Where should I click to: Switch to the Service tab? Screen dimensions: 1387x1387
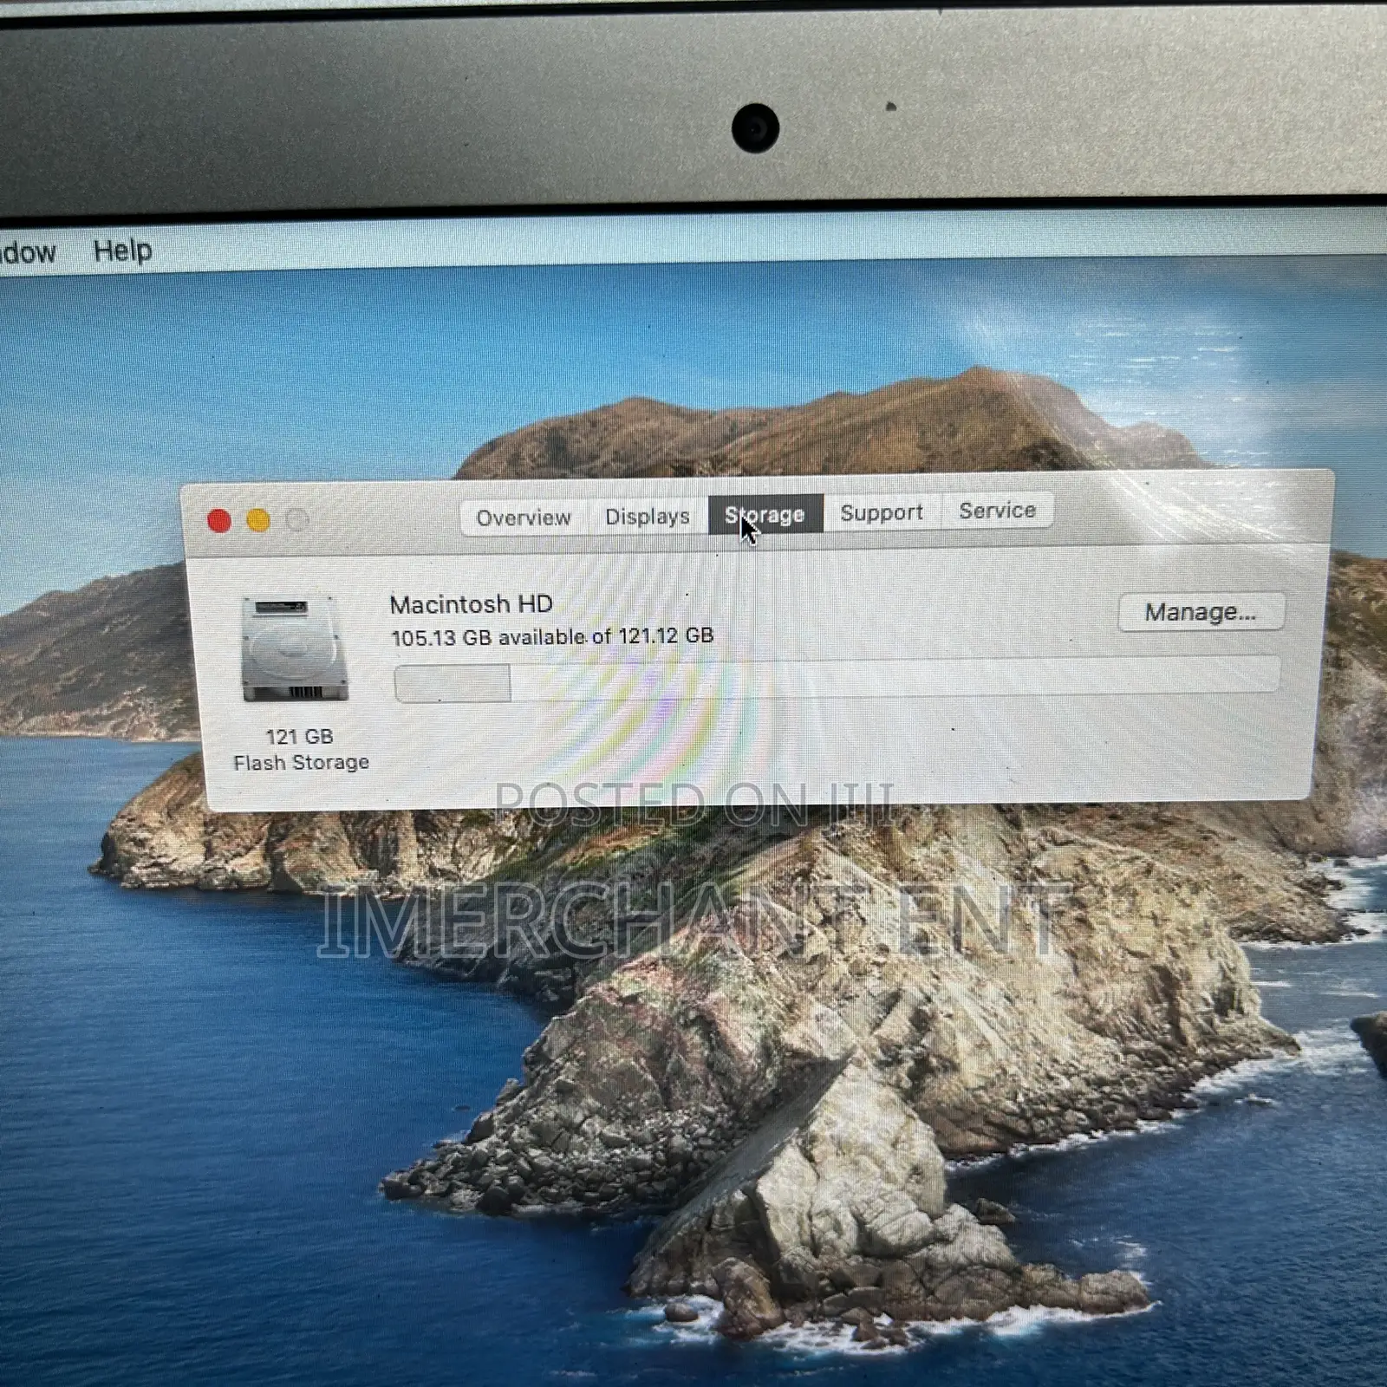(998, 511)
